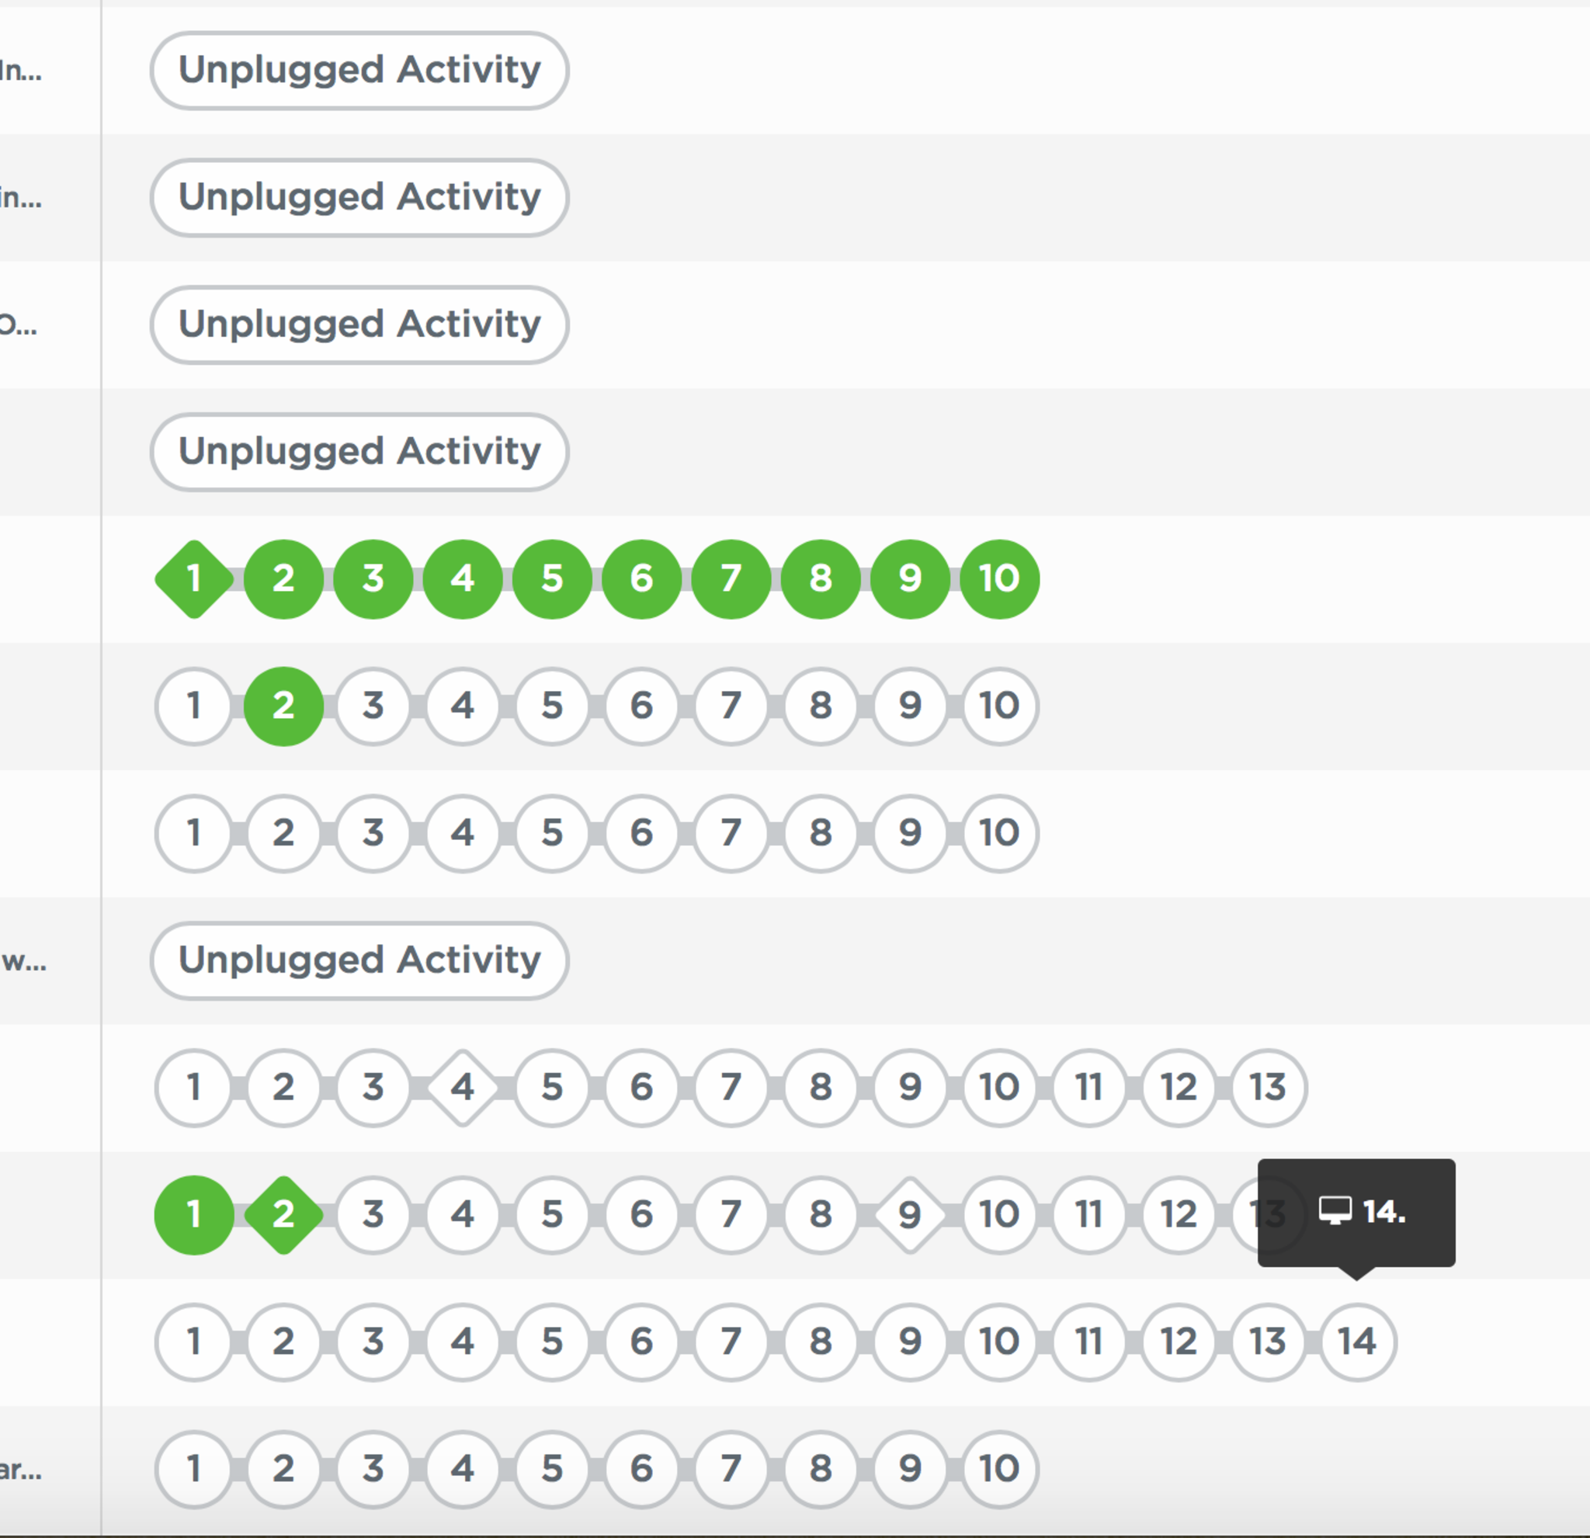Select the white diamond level 4 bubble
The width and height of the screenshot is (1590, 1538).
[463, 1087]
